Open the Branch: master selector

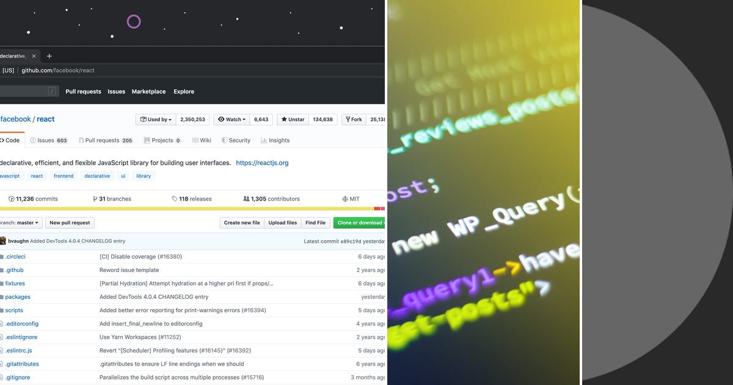(20, 222)
